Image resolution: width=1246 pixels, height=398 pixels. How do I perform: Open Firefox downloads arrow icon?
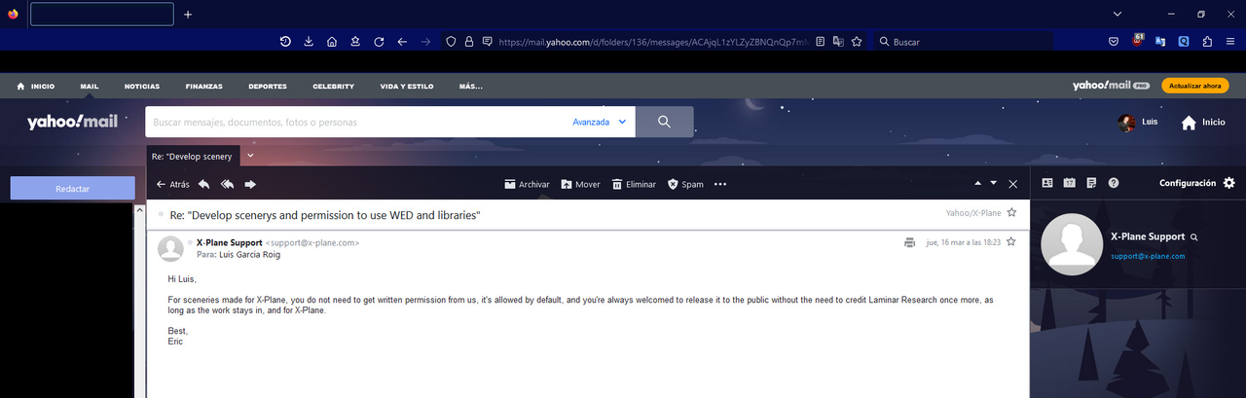coord(309,42)
